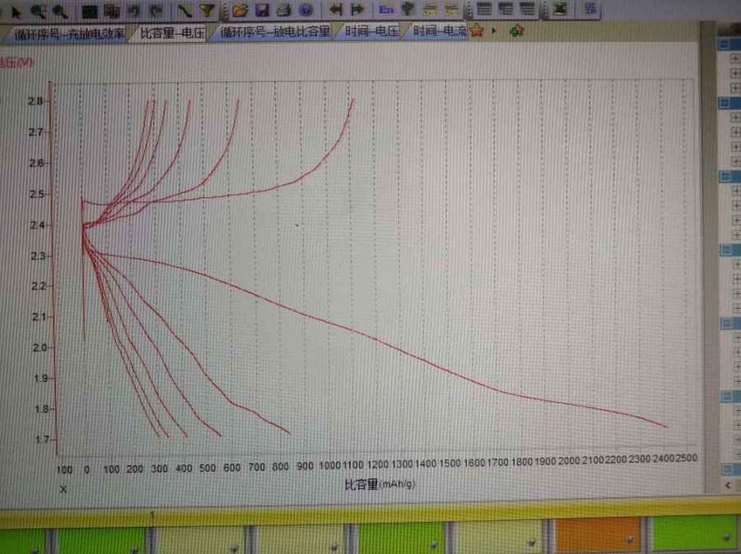The image size is (741, 554).
Task: Click the zoom out magnifier tool
Action: tap(60, 12)
